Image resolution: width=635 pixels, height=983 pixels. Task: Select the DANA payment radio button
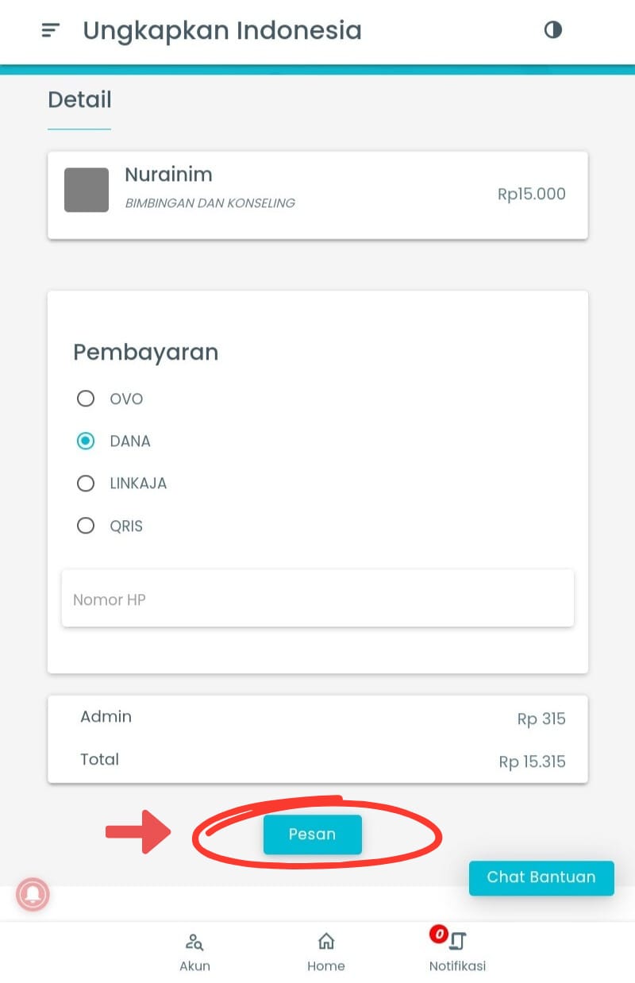86,441
